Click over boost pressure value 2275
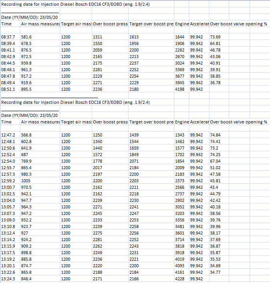Screen dimensions: 270x283 coord(98,233)
